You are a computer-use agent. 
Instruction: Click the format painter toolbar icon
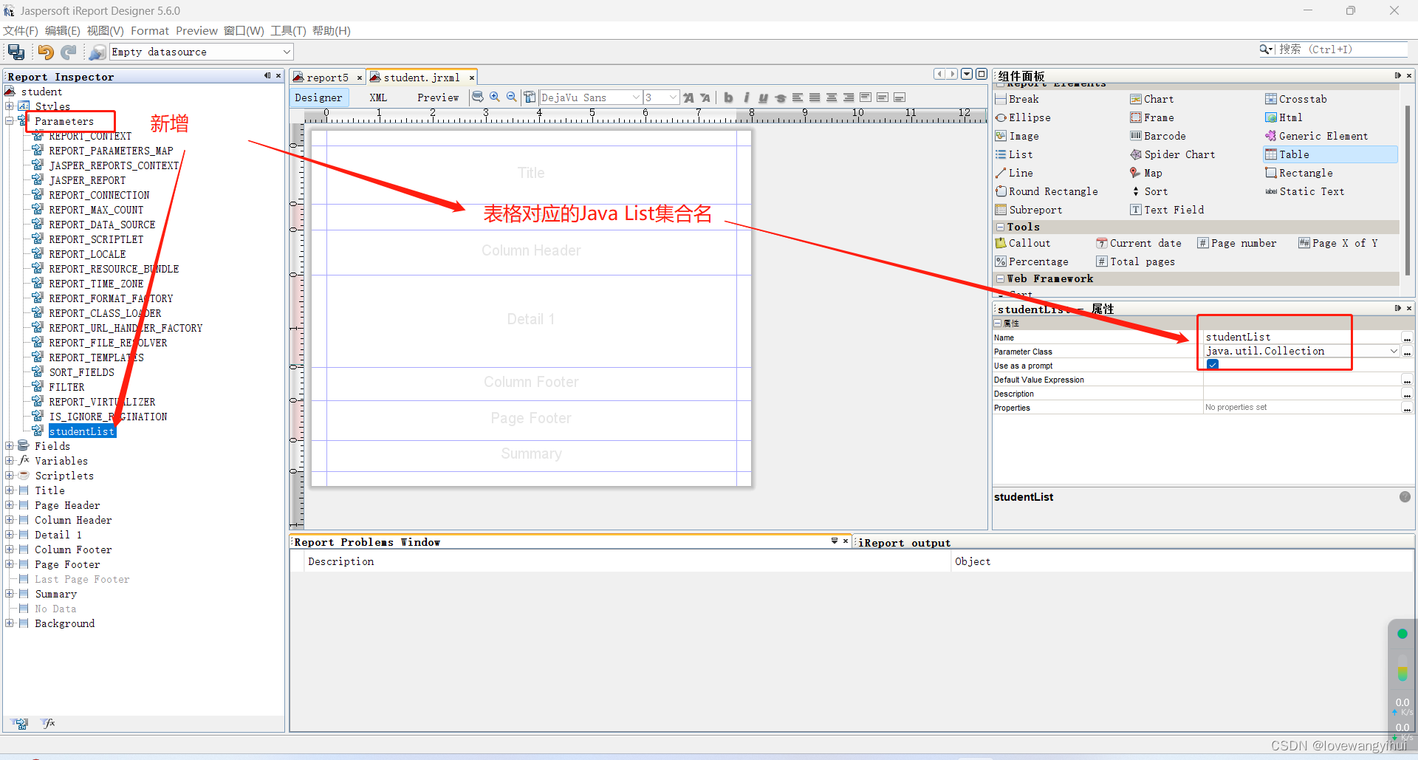tap(530, 97)
